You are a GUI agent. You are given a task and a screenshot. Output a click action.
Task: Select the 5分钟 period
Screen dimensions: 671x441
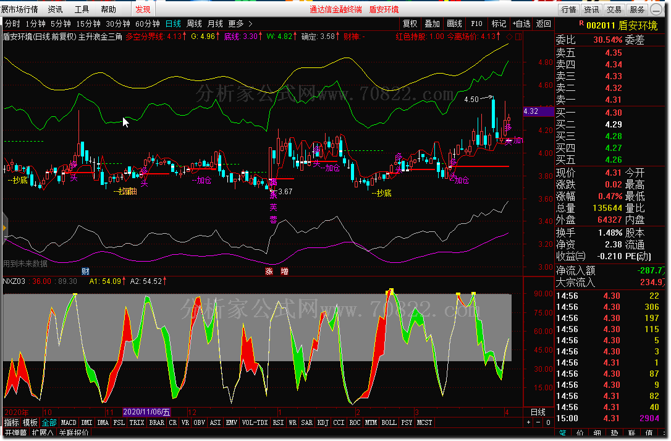click(x=61, y=24)
